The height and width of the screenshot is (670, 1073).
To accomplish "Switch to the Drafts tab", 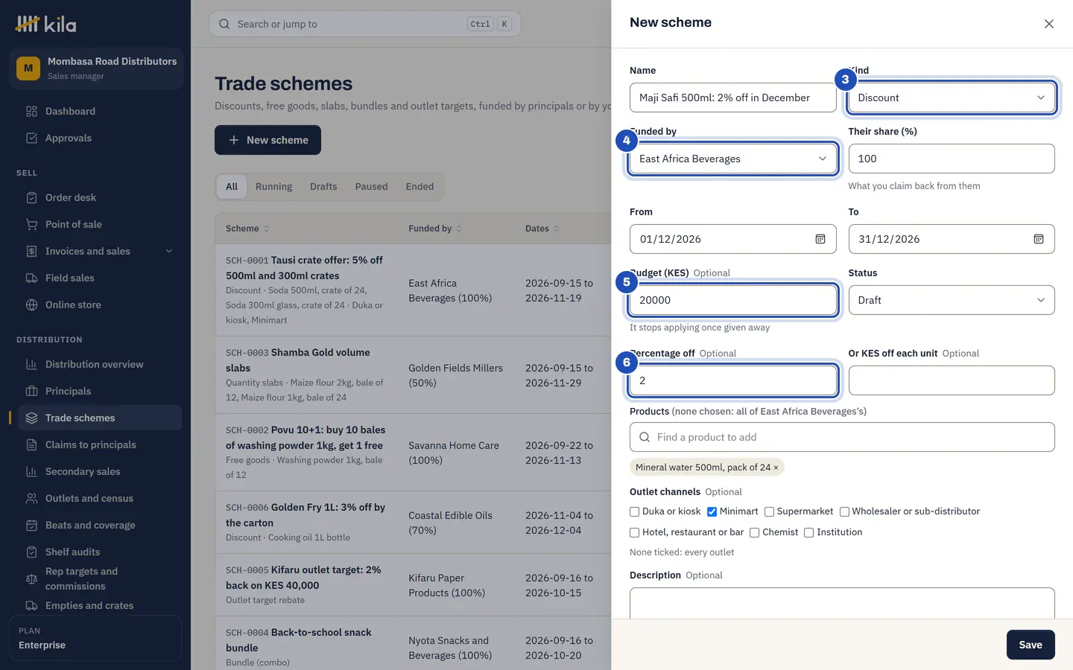I will tap(323, 187).
